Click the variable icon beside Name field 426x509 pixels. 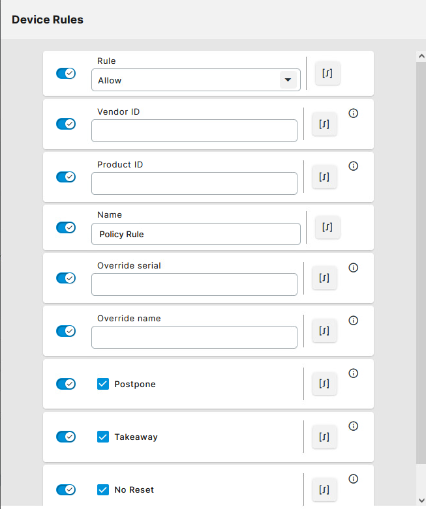tap(327, 227)
